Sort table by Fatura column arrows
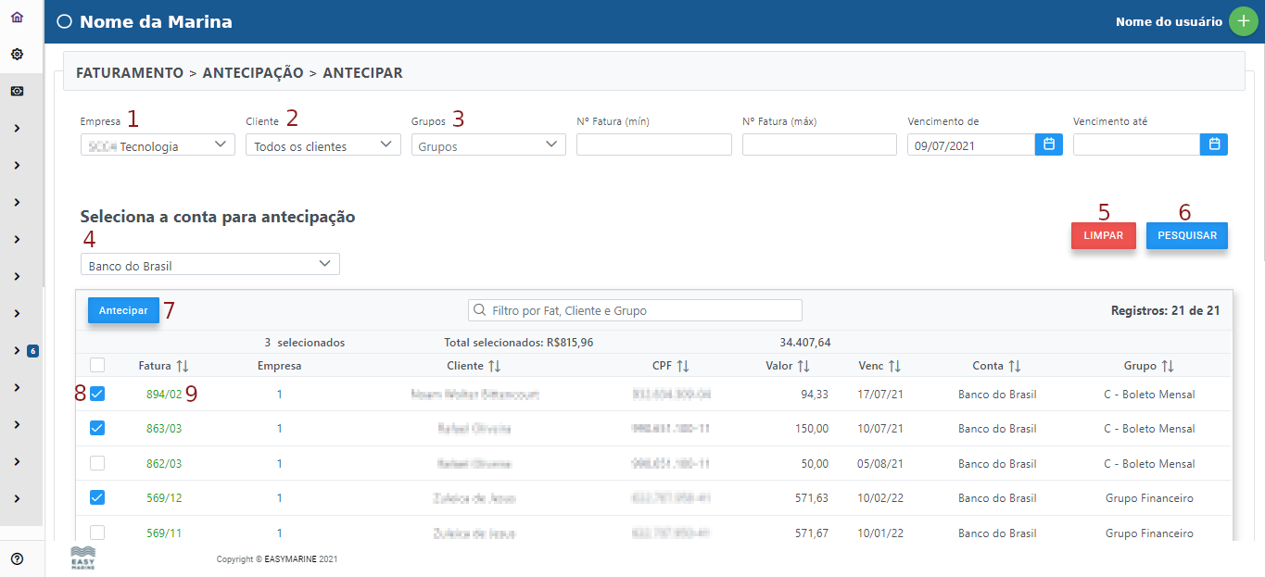This screenshot has width=1265, height=577. (x=183, y=366)
